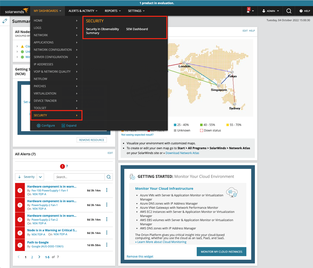This screenshot has height=268, width=313.
Task: Expand the Cisco node group
Action: tap(17, 46)
